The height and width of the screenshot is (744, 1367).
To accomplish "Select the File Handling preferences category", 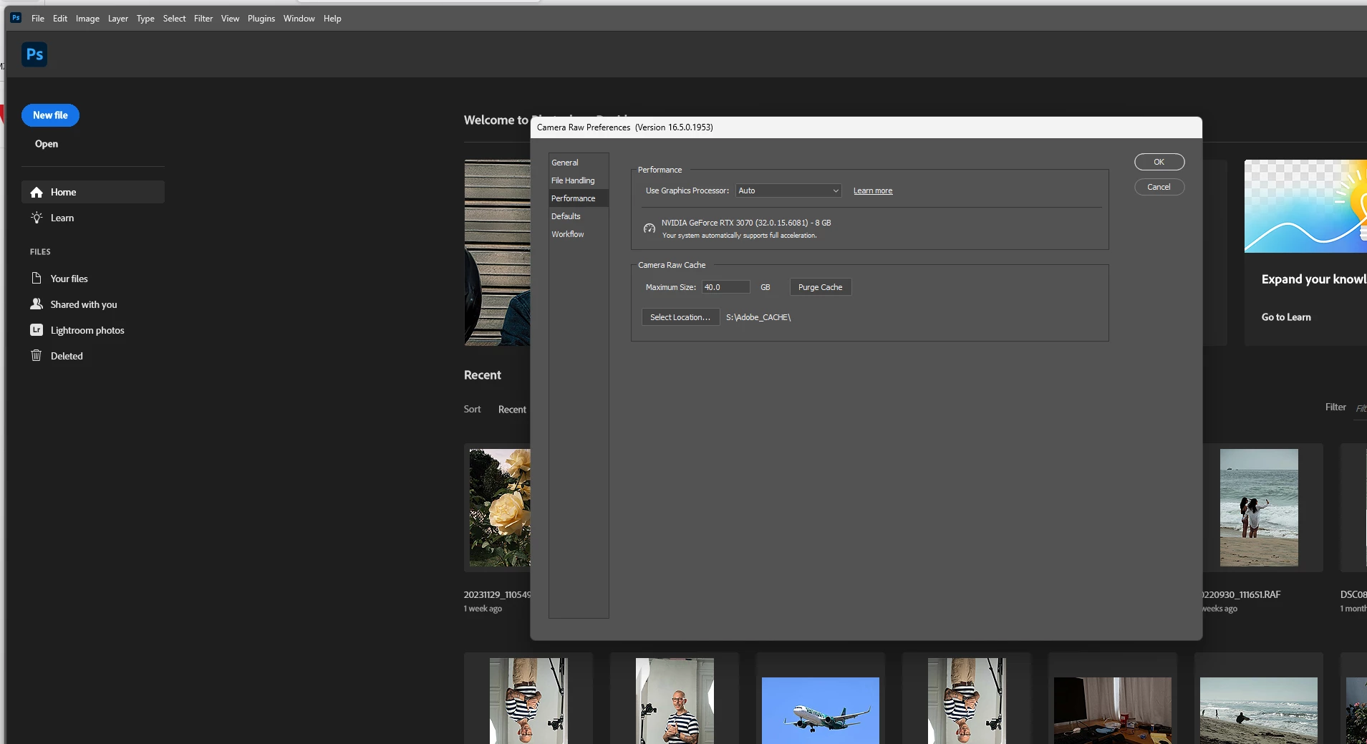I will pos(579,180).
